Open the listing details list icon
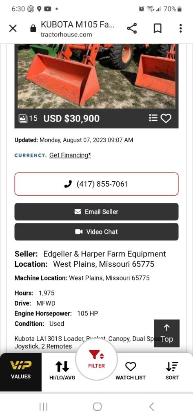Viewport: 193px width, 419px height. pyautogui.click(x=153, y=118)
